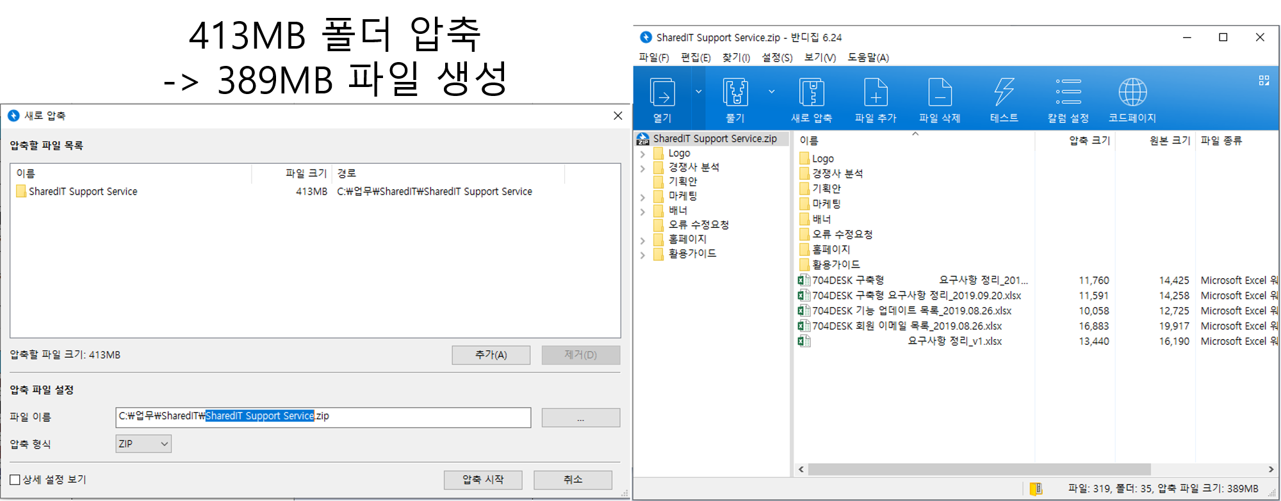Click the status bar archive icon
Image resolution: width=1281 pixels, height=501 pixels.
pos(1036,489)
